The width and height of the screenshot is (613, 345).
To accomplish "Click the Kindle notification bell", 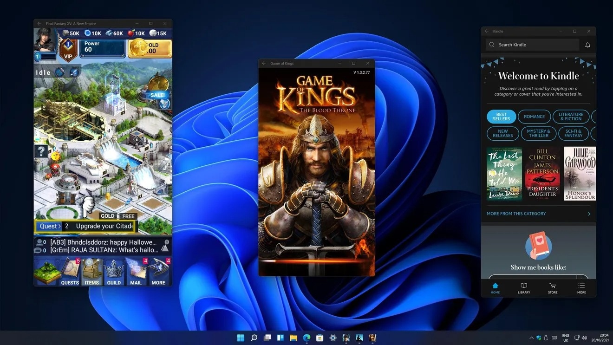I will 587,45.
